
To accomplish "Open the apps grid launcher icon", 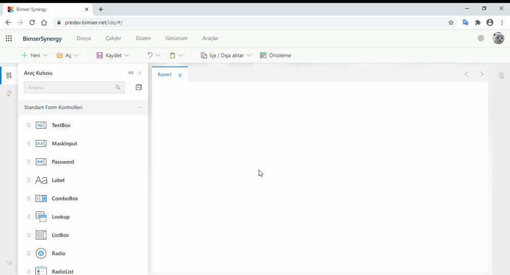I will (9, 38).
